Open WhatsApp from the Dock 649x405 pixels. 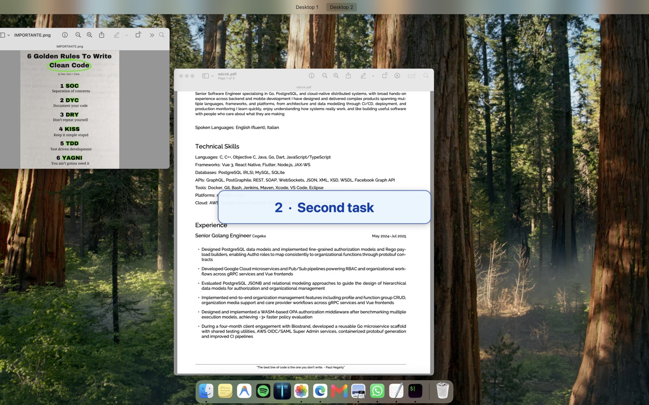click(x=377, y=391)
